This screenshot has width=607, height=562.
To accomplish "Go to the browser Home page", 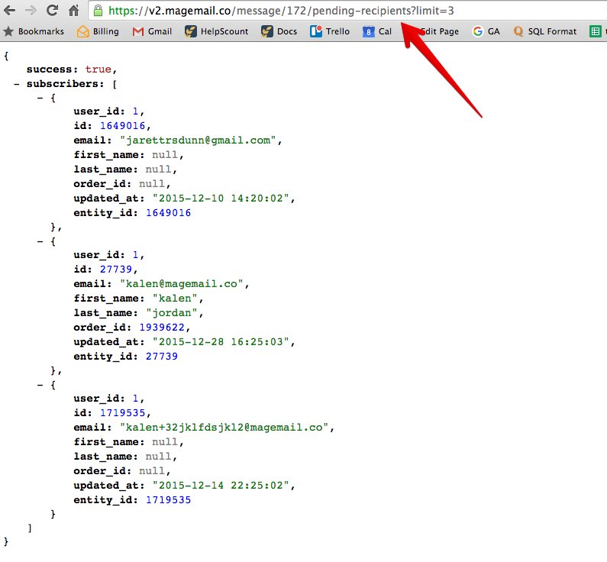I will [73, 11].
